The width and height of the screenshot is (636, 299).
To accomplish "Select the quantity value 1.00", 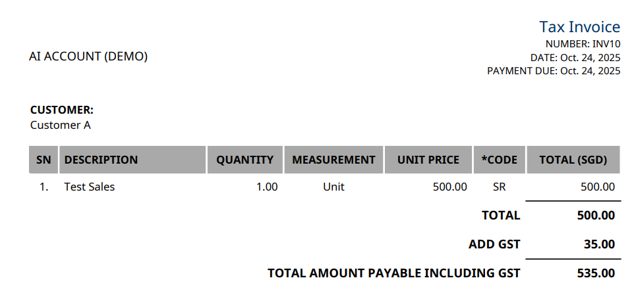I will 267,187.
